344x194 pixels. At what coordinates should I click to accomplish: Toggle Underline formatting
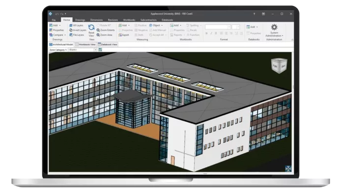216,33
